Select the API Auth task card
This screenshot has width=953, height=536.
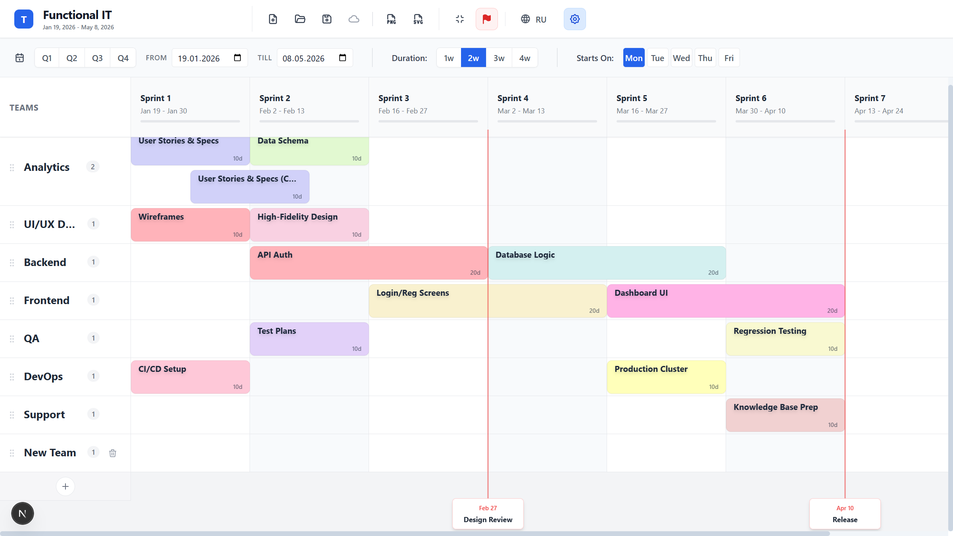(369, 263)
